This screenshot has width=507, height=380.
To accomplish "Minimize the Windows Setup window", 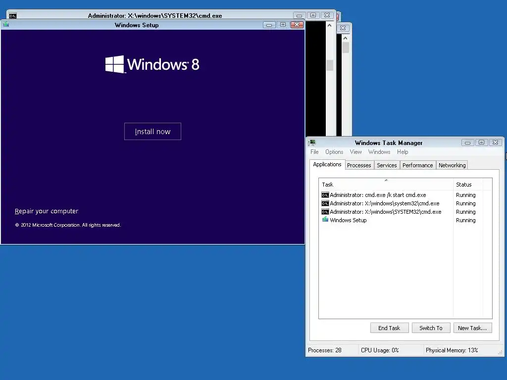I will [269, 25].
